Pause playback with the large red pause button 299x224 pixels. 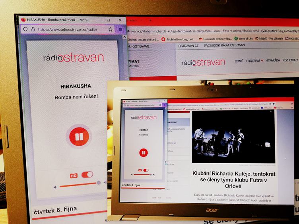79,137
